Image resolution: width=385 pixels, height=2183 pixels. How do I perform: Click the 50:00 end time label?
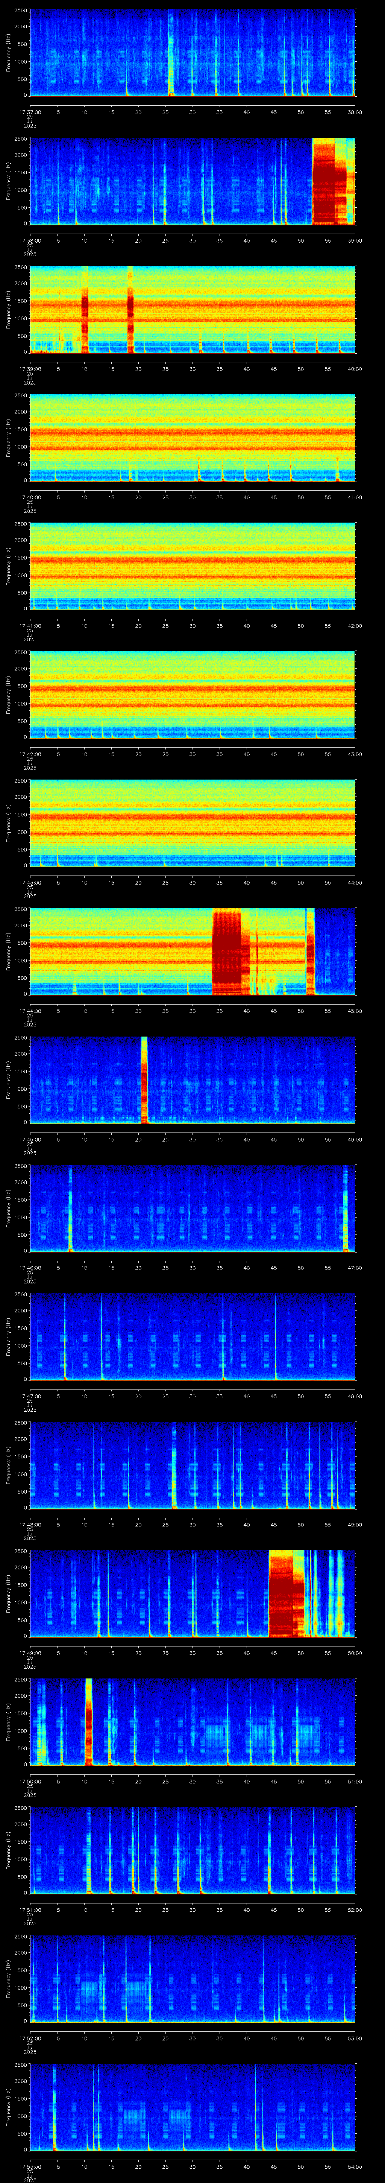(355, 1652)
